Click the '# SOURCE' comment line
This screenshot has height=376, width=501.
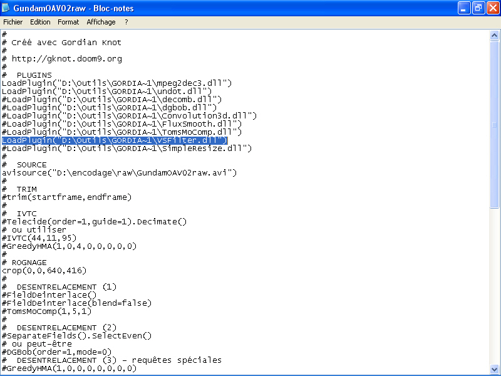click(24, 165)
